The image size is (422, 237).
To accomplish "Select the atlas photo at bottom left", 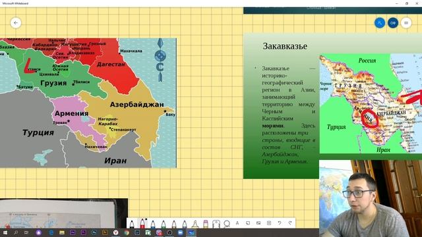I will [x=64, y=213].
